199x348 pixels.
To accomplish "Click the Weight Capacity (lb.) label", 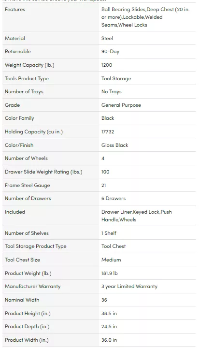I will coord(29,65).
